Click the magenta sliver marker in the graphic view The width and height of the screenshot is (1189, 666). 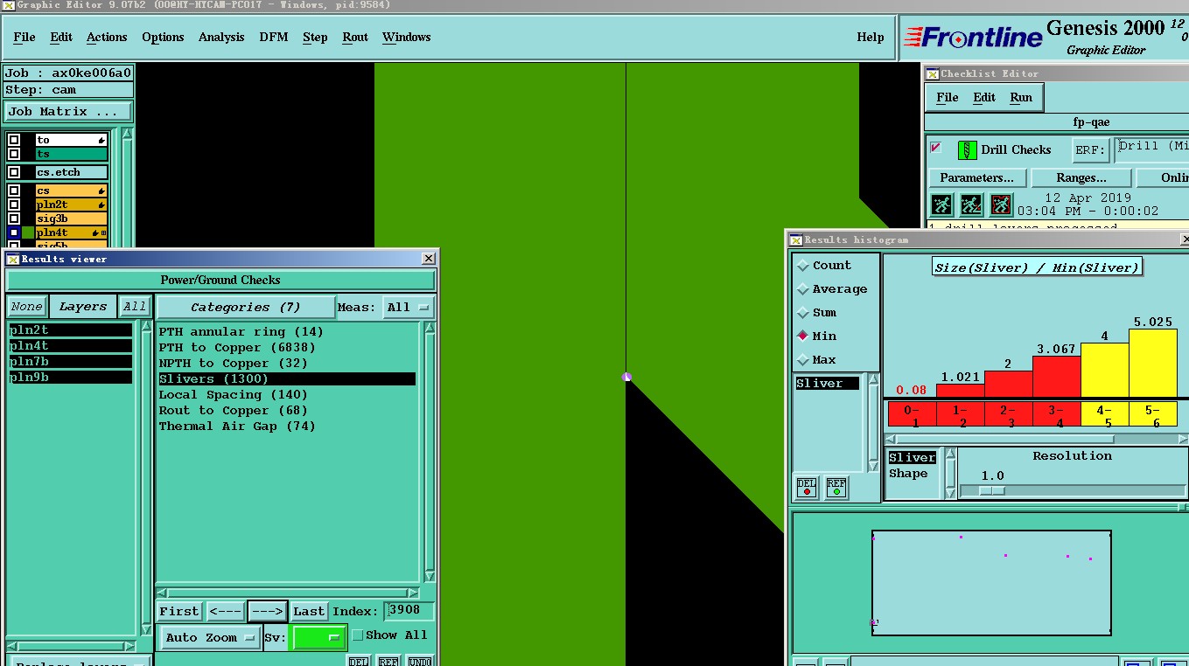(x=626, y=377)
